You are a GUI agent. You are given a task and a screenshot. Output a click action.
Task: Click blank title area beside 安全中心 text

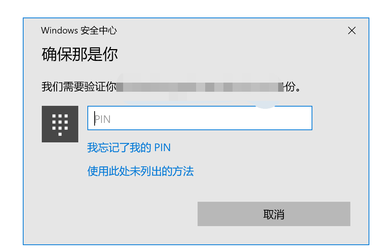click(225, 30)
